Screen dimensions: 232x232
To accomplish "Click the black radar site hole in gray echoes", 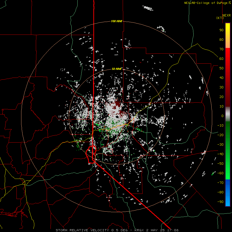I will tap(117, 117).
